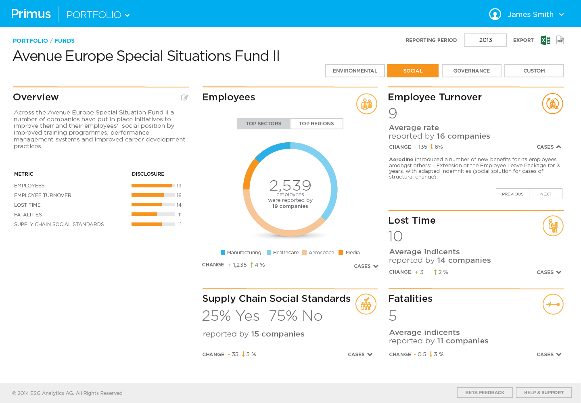Click the EMPLOYEES metric row label
Image resolution: width=581 pixels, height=403 pixels.
tap(29, 186)
